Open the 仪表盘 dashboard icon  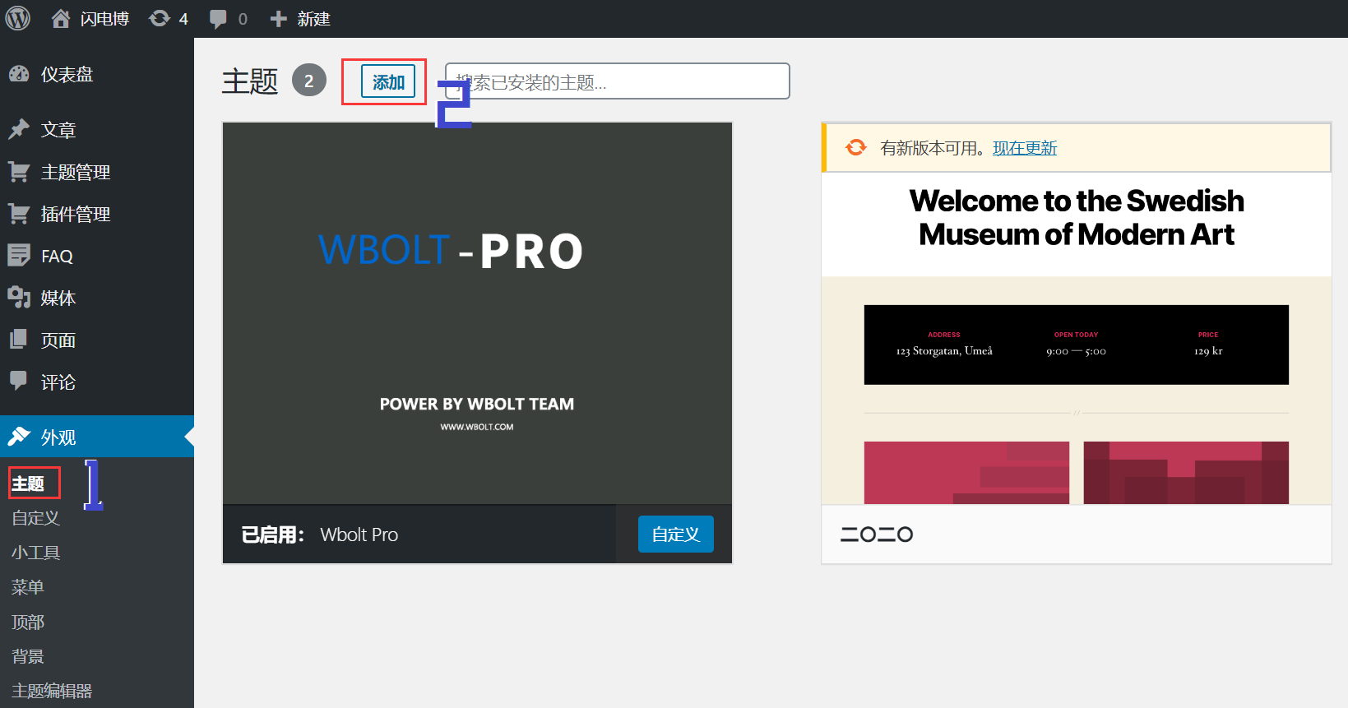pos(19,74)
